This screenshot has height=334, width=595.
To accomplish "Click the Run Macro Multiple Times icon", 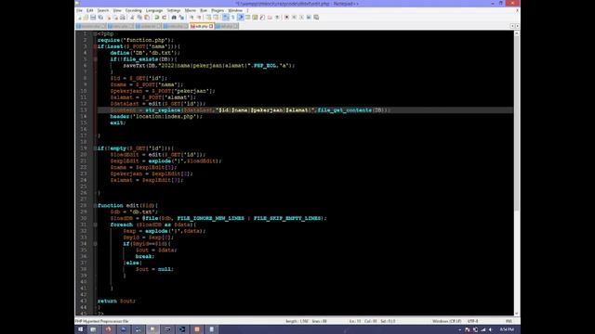I will point(309,18).
